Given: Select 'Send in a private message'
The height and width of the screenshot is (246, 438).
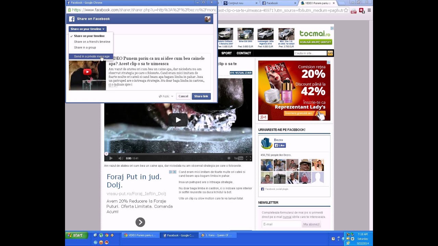Looking at the screenshot, I should (x=91, y=56).
